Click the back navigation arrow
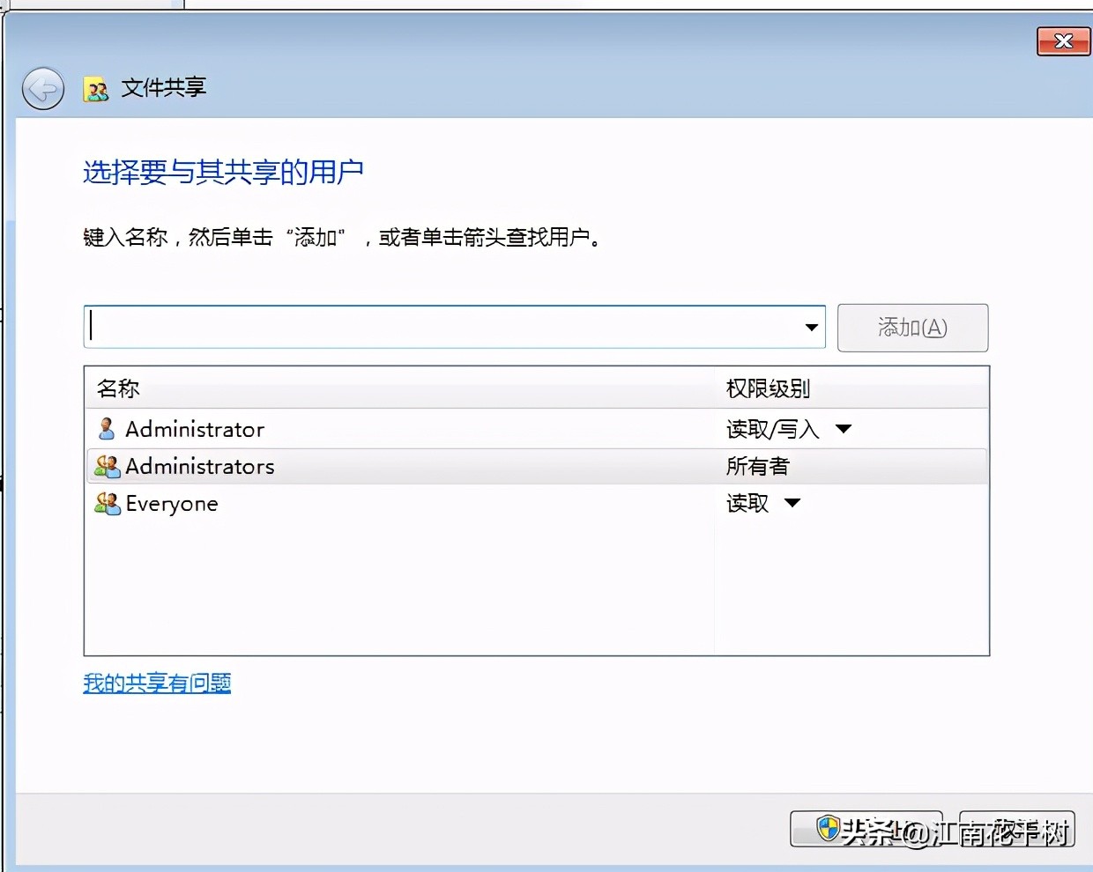Image resolution: width=1093 pixels, height=872 pixels. (42, 89)
